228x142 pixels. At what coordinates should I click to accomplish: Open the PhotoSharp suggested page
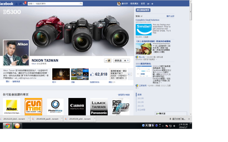(55, 106)
